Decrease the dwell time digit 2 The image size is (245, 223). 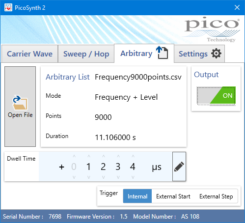104,177
